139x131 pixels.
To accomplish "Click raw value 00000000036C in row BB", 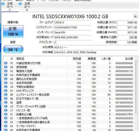I will point(124,99).
